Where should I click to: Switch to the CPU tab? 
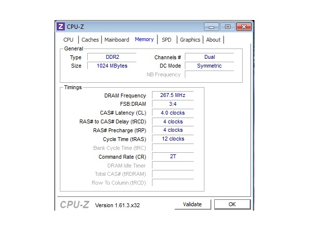69,40
